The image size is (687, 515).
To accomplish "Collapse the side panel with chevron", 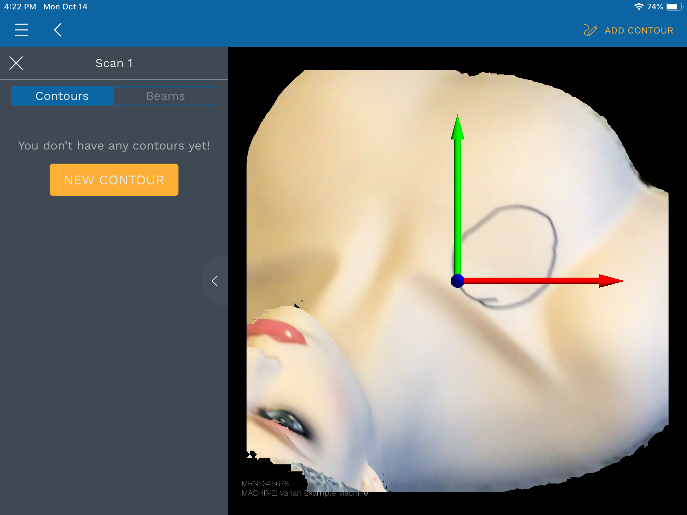I will (215, 281).
